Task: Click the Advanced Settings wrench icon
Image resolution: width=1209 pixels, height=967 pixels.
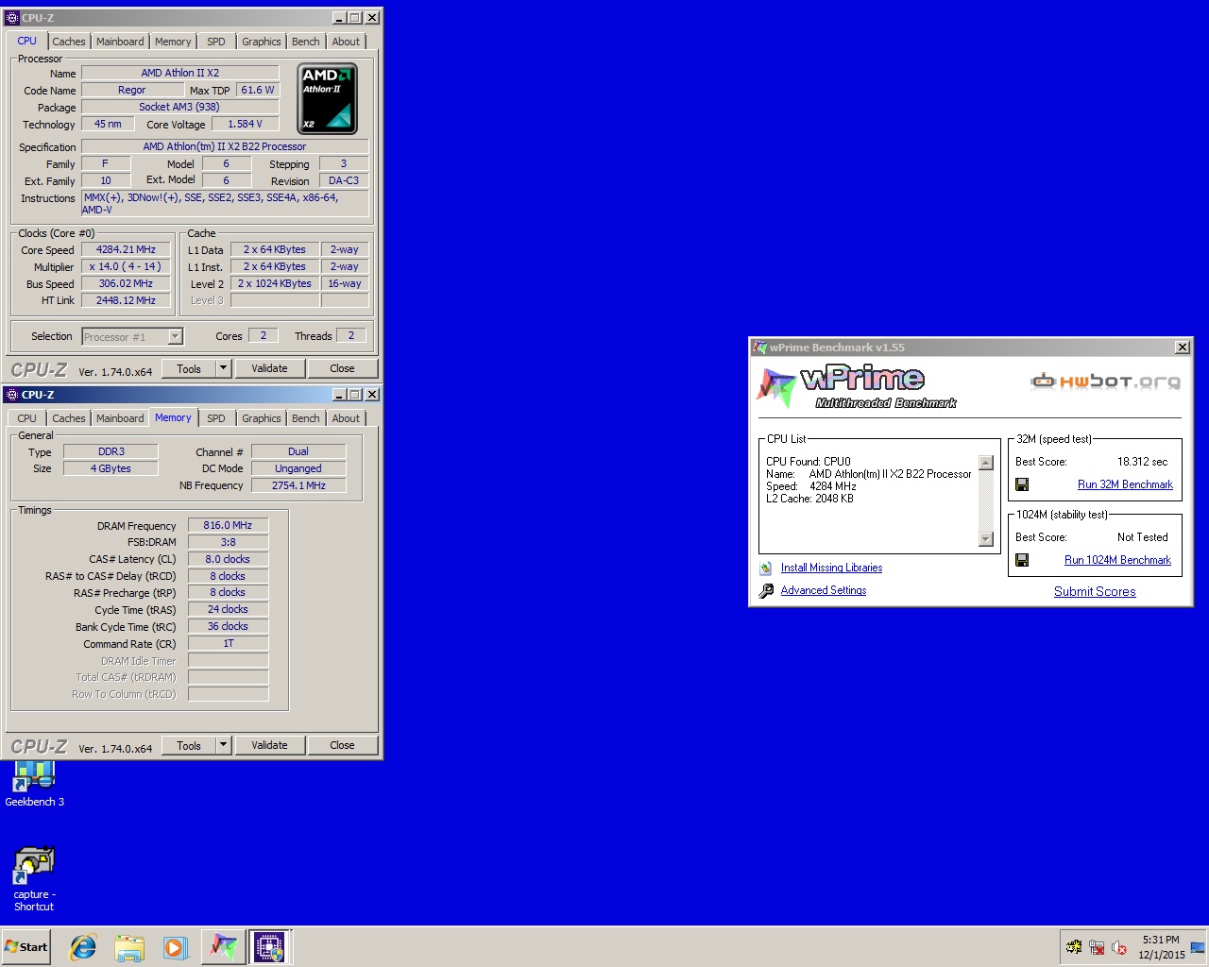Action: (765, 591)
